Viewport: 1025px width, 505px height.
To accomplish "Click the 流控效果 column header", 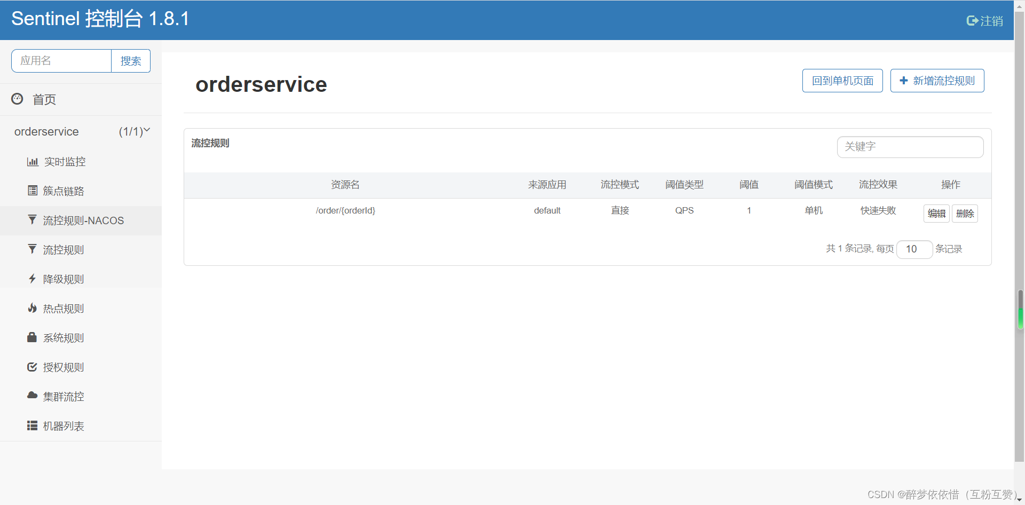I will pos(878,185).
